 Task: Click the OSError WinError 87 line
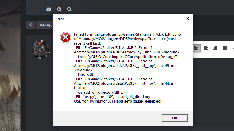119,101
